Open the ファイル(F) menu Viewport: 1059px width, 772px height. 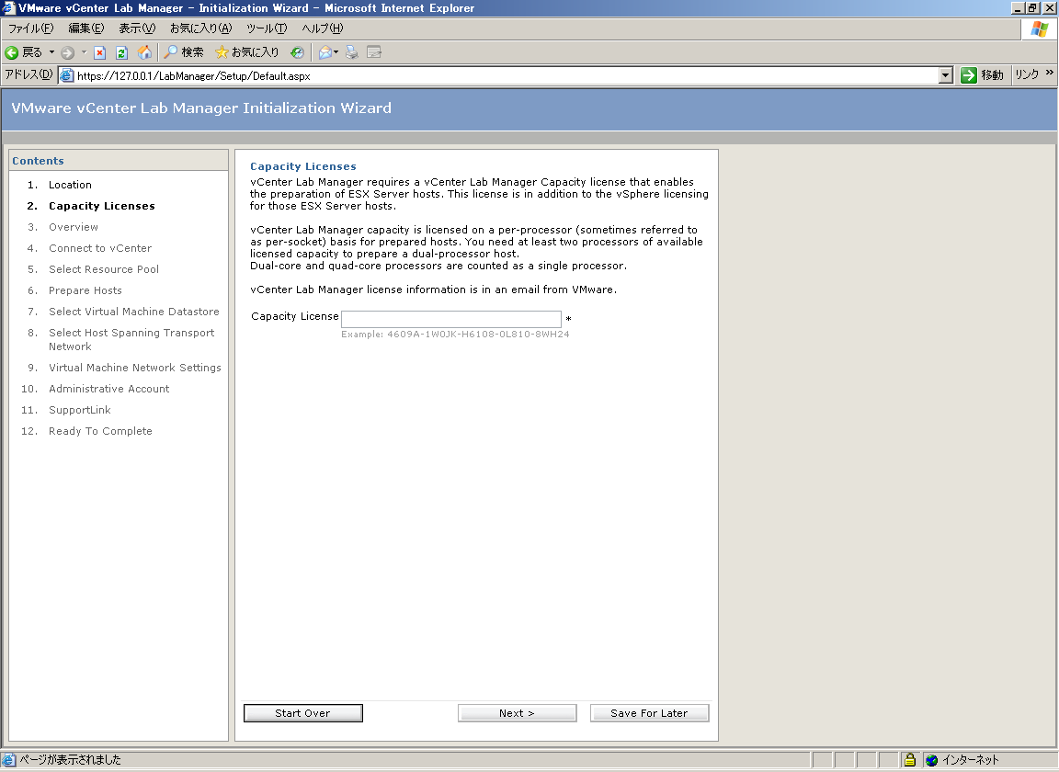[x=30, y=28]
